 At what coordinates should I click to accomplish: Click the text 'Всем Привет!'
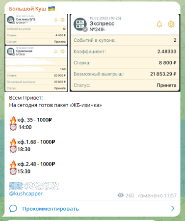(26, 98)
